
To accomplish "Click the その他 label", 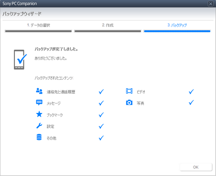I will coord(51,138).
